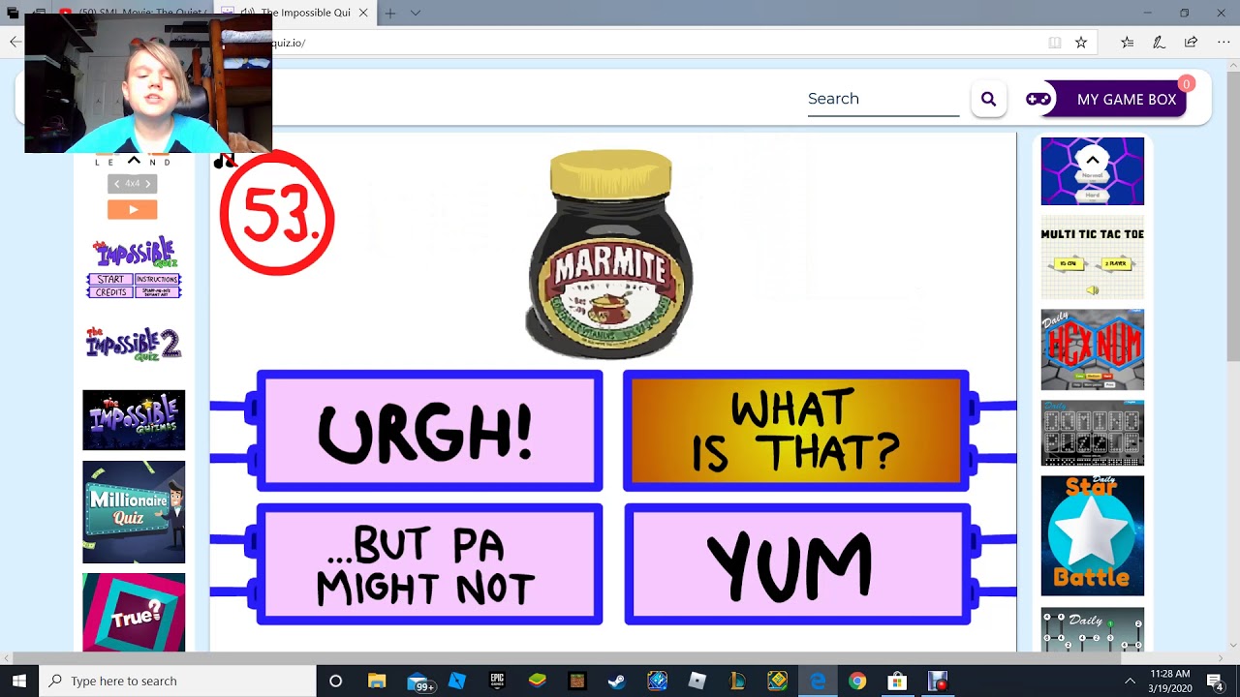Open the Windows Start menu
Viewport: 1240px width, 697px height.
(x=18, y=681)
